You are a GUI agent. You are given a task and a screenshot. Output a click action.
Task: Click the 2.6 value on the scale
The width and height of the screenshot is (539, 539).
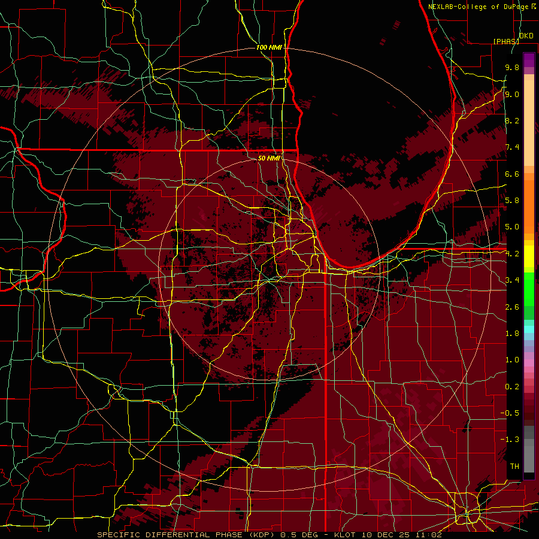512,307
